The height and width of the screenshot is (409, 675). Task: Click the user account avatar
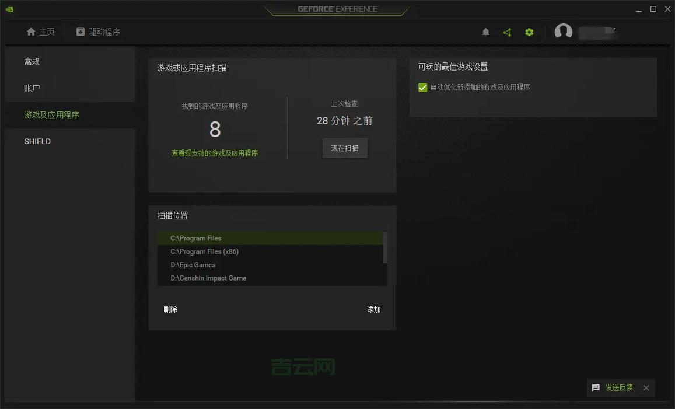563,32
